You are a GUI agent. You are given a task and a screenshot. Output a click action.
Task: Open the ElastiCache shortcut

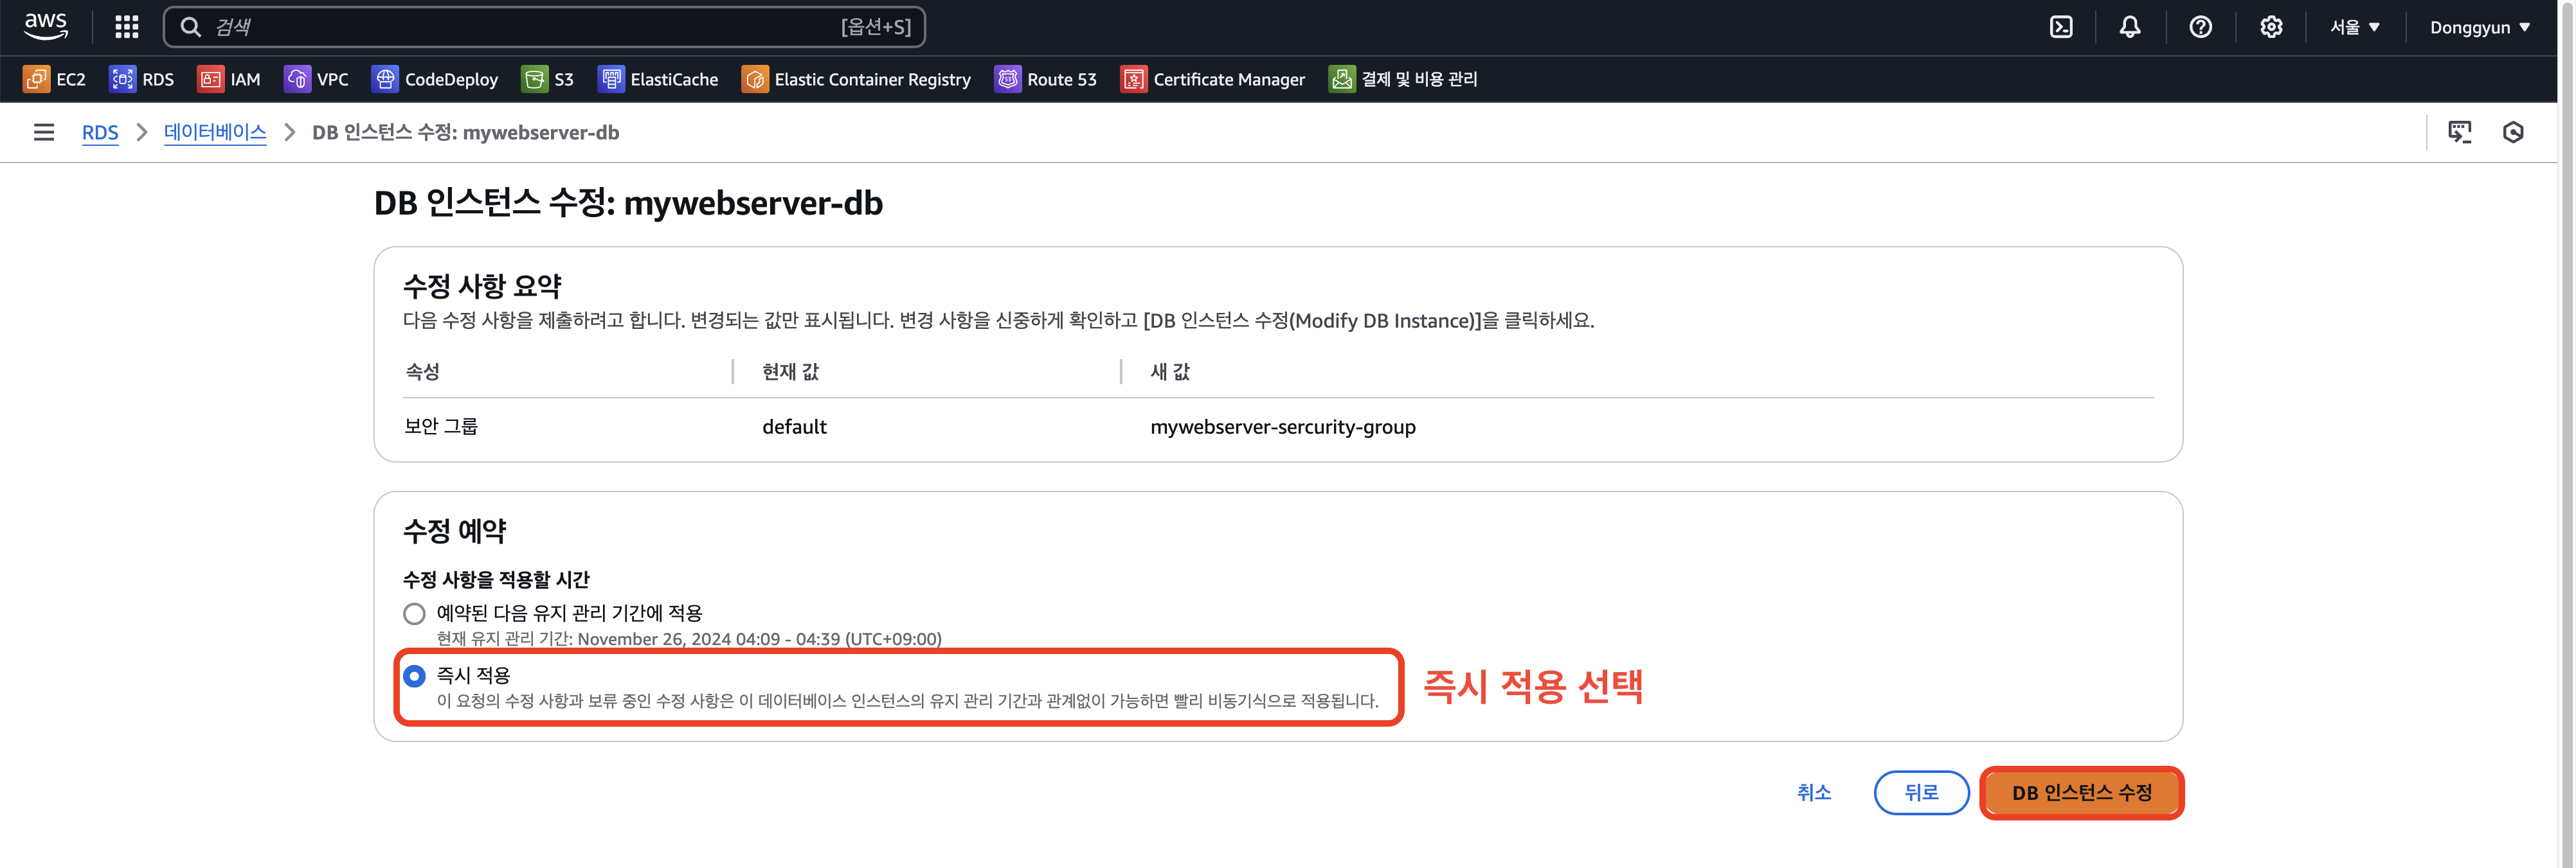coord(658,79)
